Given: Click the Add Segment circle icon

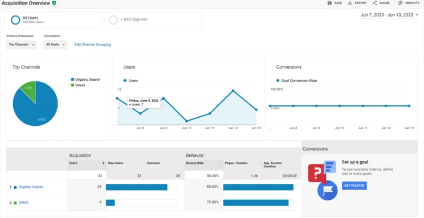Looking at the screenshot, I should pos(113,20).
